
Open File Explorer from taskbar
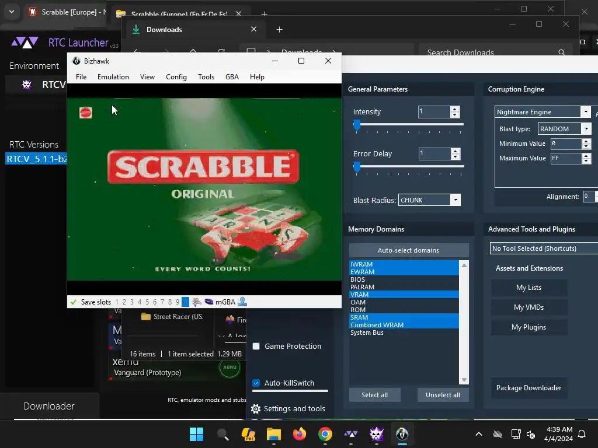[274, 434]
